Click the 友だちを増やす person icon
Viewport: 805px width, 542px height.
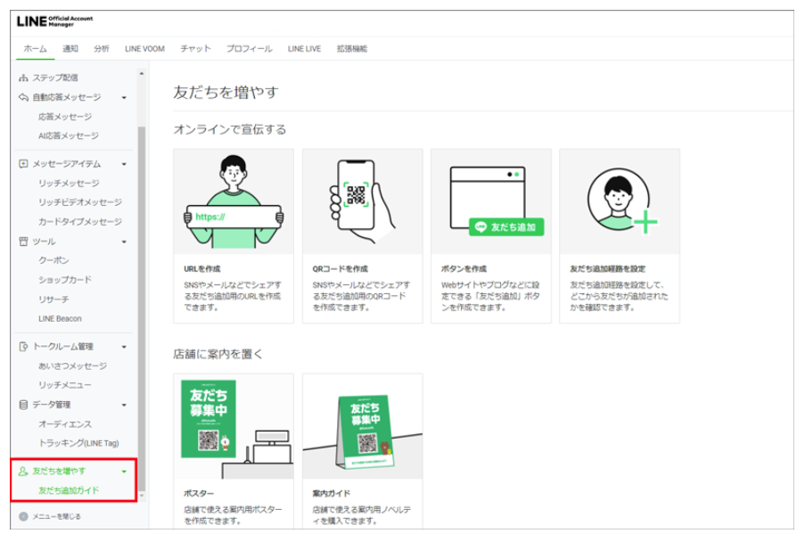(23, 471)
